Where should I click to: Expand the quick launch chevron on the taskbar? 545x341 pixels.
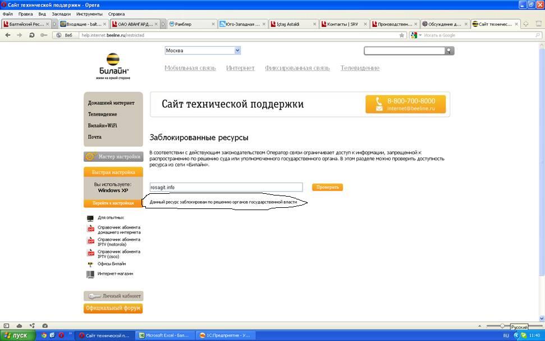click(x=70, y=333)
